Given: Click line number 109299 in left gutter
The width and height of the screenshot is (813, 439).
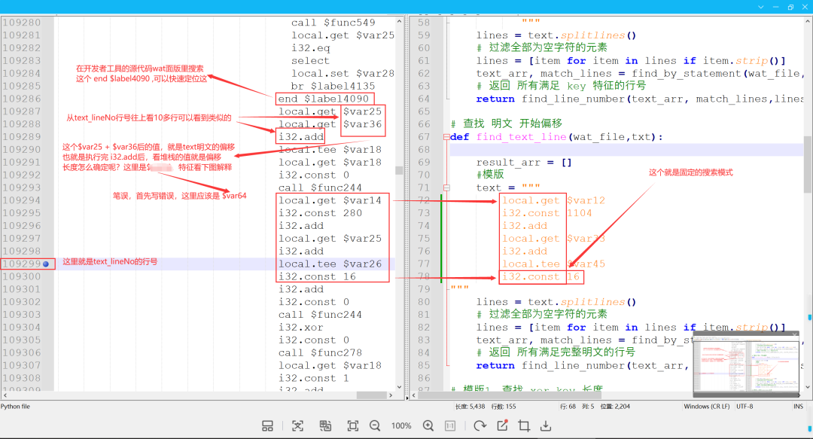Looking at the screenshot, I should point(21,264).
